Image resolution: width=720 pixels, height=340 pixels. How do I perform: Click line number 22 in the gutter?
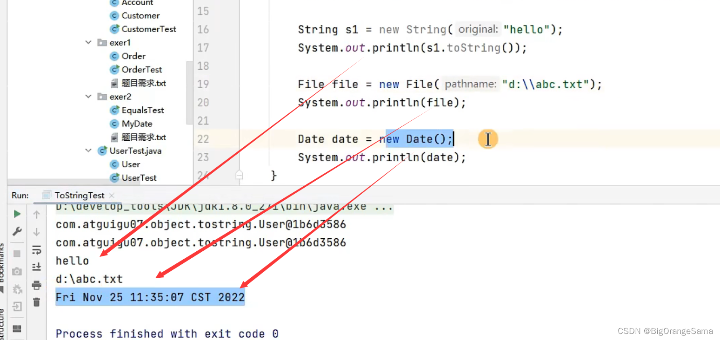click(x=203, y=139)
